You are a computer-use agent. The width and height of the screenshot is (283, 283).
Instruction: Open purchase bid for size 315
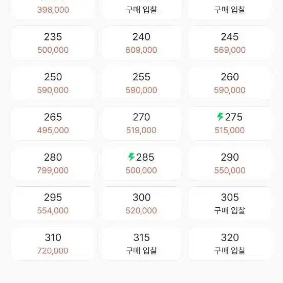[x=141, y=244]
